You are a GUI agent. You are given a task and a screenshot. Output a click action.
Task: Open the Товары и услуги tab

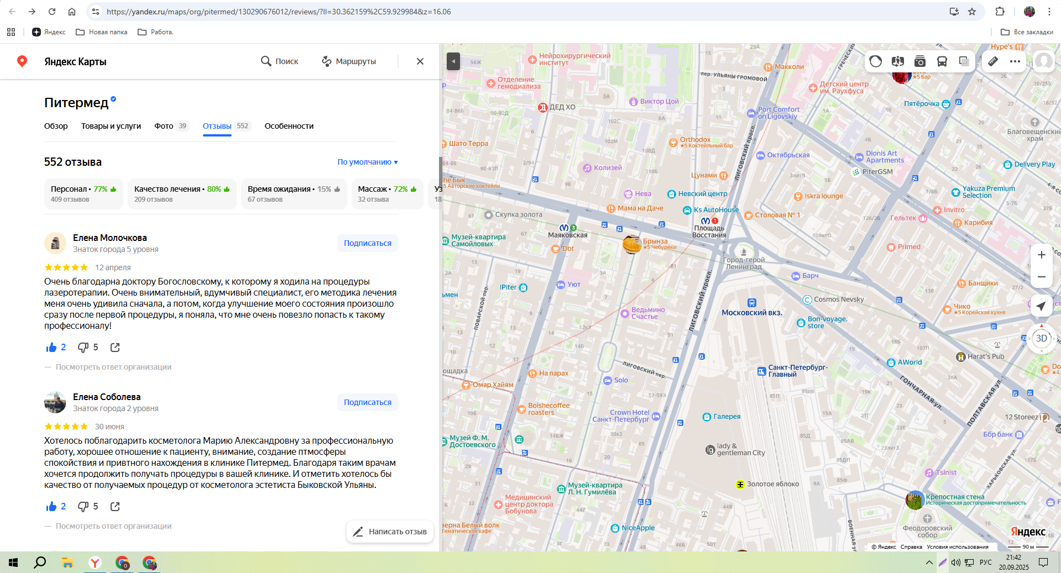(x=111, y=126)
